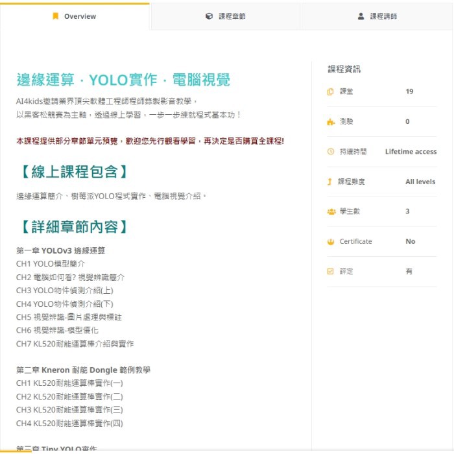Image resolution: width=454 pixels, height=454 pixels.
Task: Click the clock icon next to 持續時間
Action: [331, 152]
